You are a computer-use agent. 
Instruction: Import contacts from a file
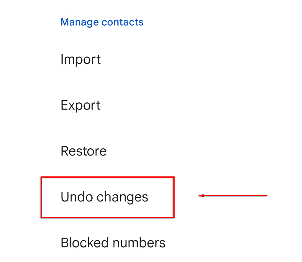point(81,59)
